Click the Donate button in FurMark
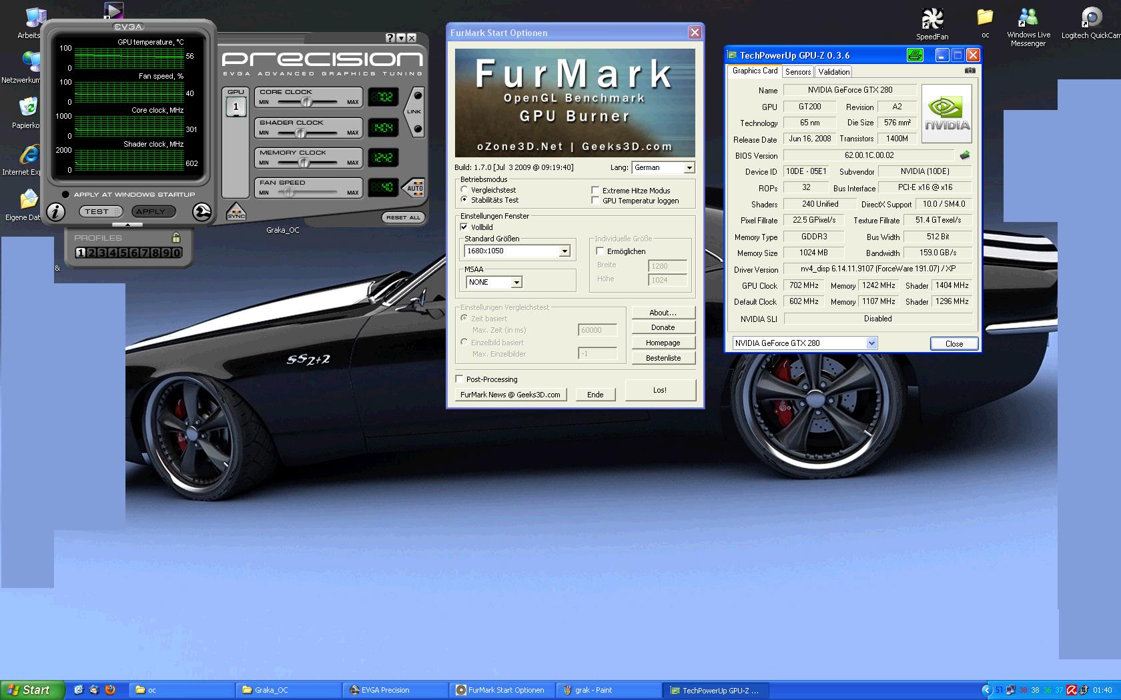The width and height of the screenshot is (1121, 700). point(663,328)
